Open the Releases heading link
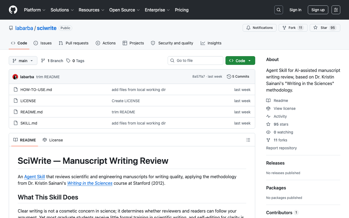The height and width of the screenshot is (218, 349). click(275, 163)
